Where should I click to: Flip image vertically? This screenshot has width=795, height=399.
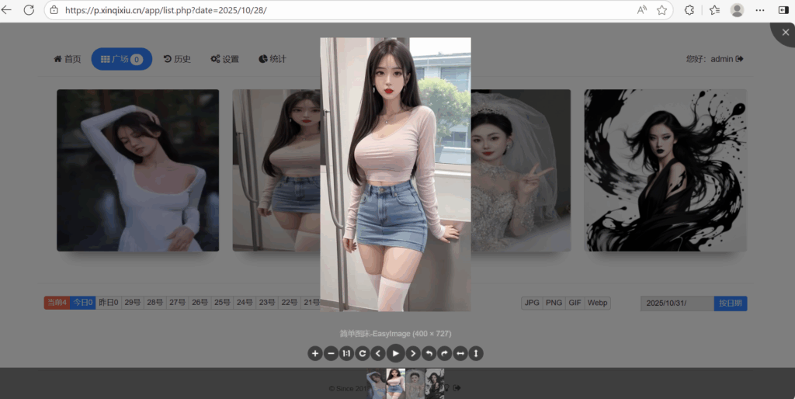pos(477,353)
